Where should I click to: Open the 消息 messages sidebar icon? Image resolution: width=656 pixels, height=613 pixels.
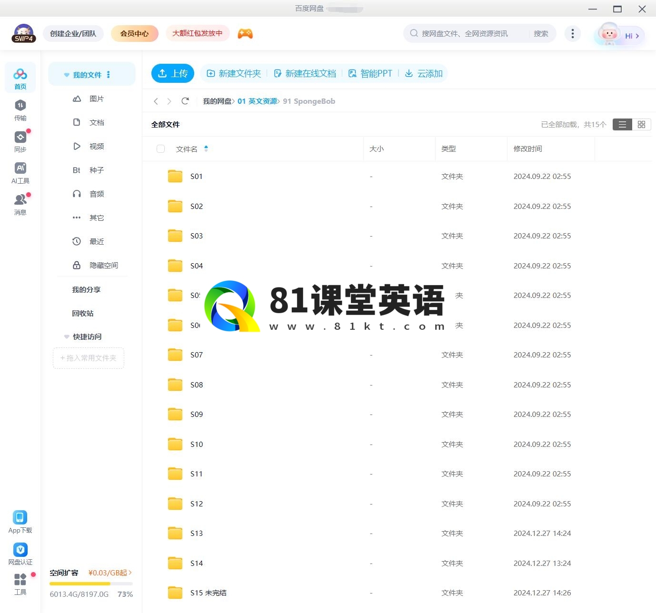pos(20,204)
